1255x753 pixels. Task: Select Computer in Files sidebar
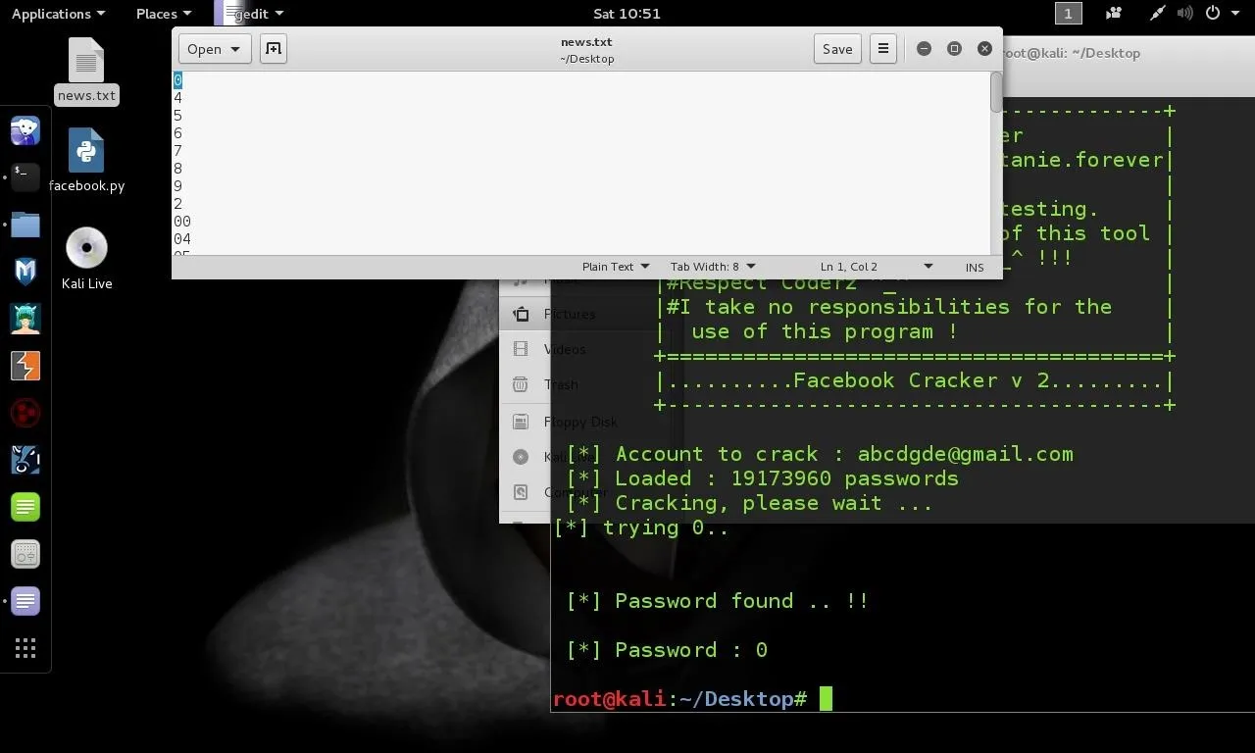click(576, 493)
